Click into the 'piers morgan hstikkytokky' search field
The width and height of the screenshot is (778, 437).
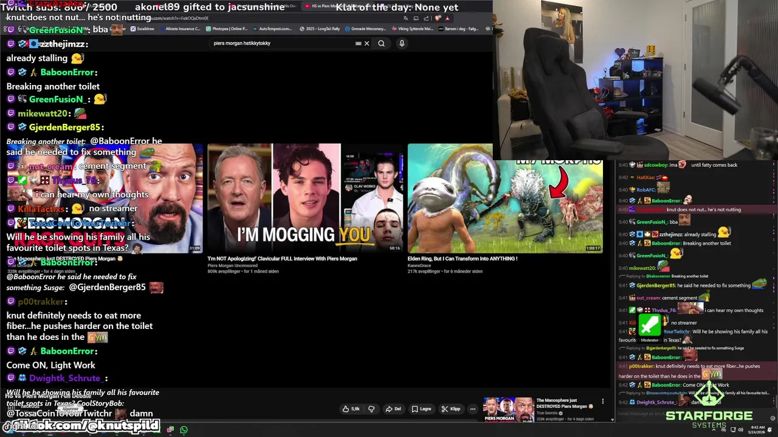point(283,44)
